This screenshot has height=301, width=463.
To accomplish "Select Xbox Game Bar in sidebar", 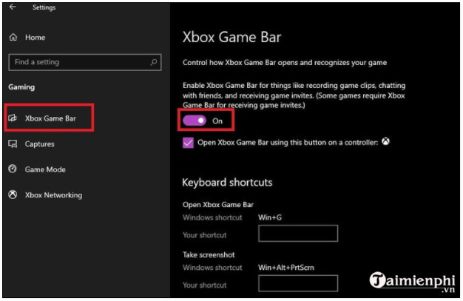I will click(50, 118).
